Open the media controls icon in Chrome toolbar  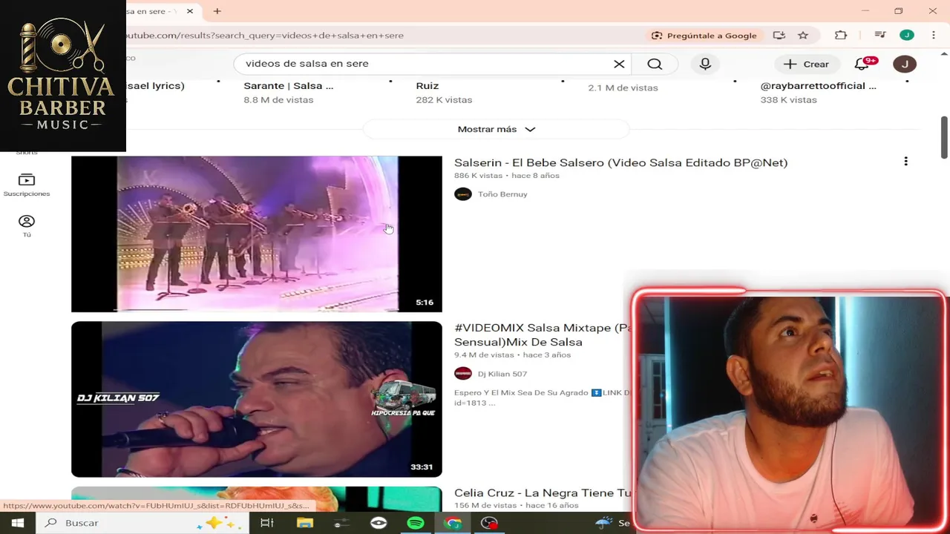[x=880, y=35]
